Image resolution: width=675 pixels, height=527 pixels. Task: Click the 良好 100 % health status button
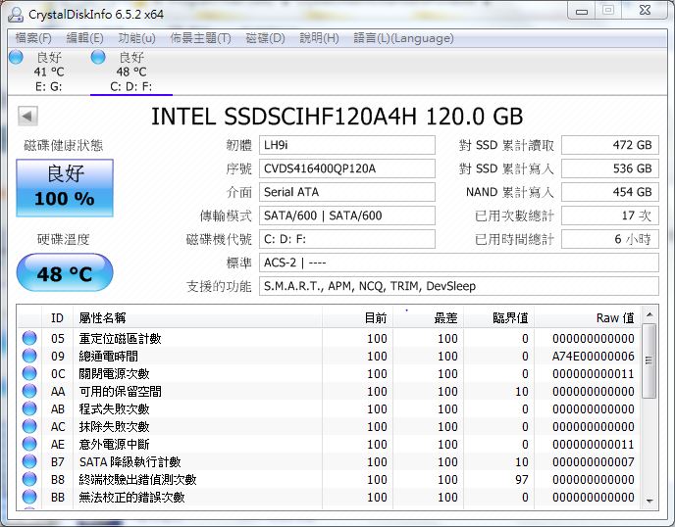(65, 188)
